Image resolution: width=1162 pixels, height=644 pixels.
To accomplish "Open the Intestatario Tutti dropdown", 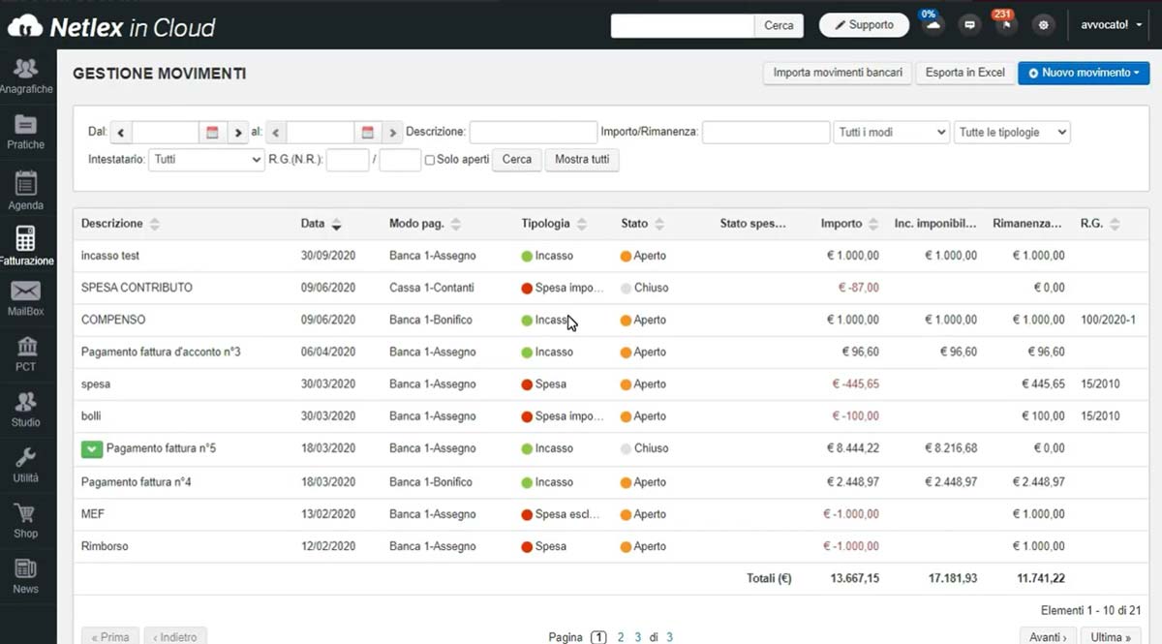I will click(206, 159).
